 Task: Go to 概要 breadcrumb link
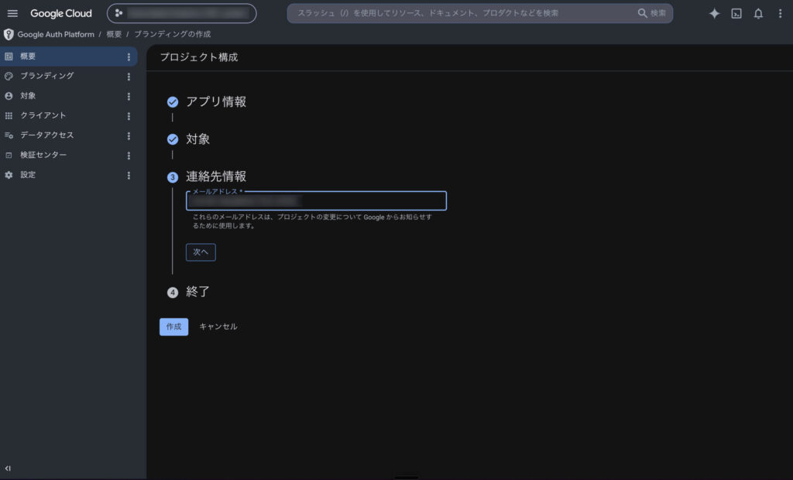[114, 34]
